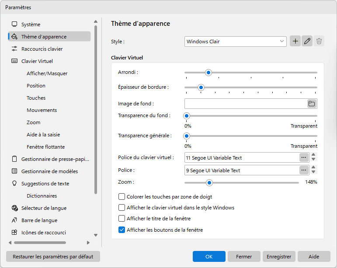Go to Position sub-item
Image resolution: width=337 pixels, height=268 pixels.
click(36, 86)
